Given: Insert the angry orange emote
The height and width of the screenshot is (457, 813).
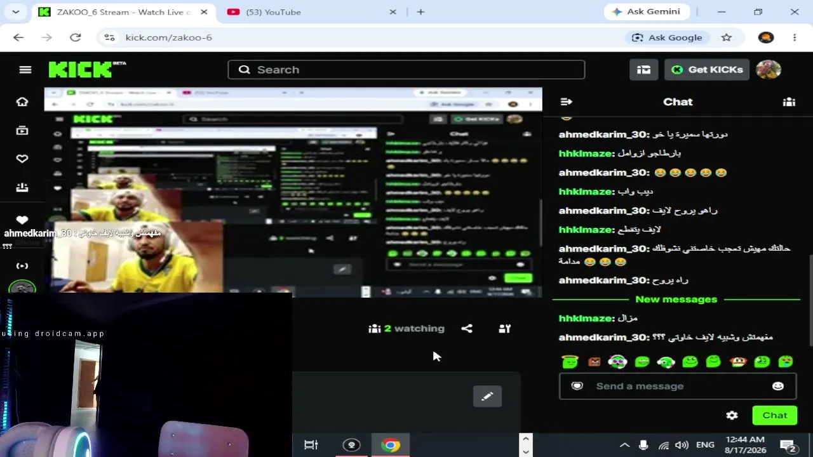Looking at the screenshot, I should pos(594,362).
